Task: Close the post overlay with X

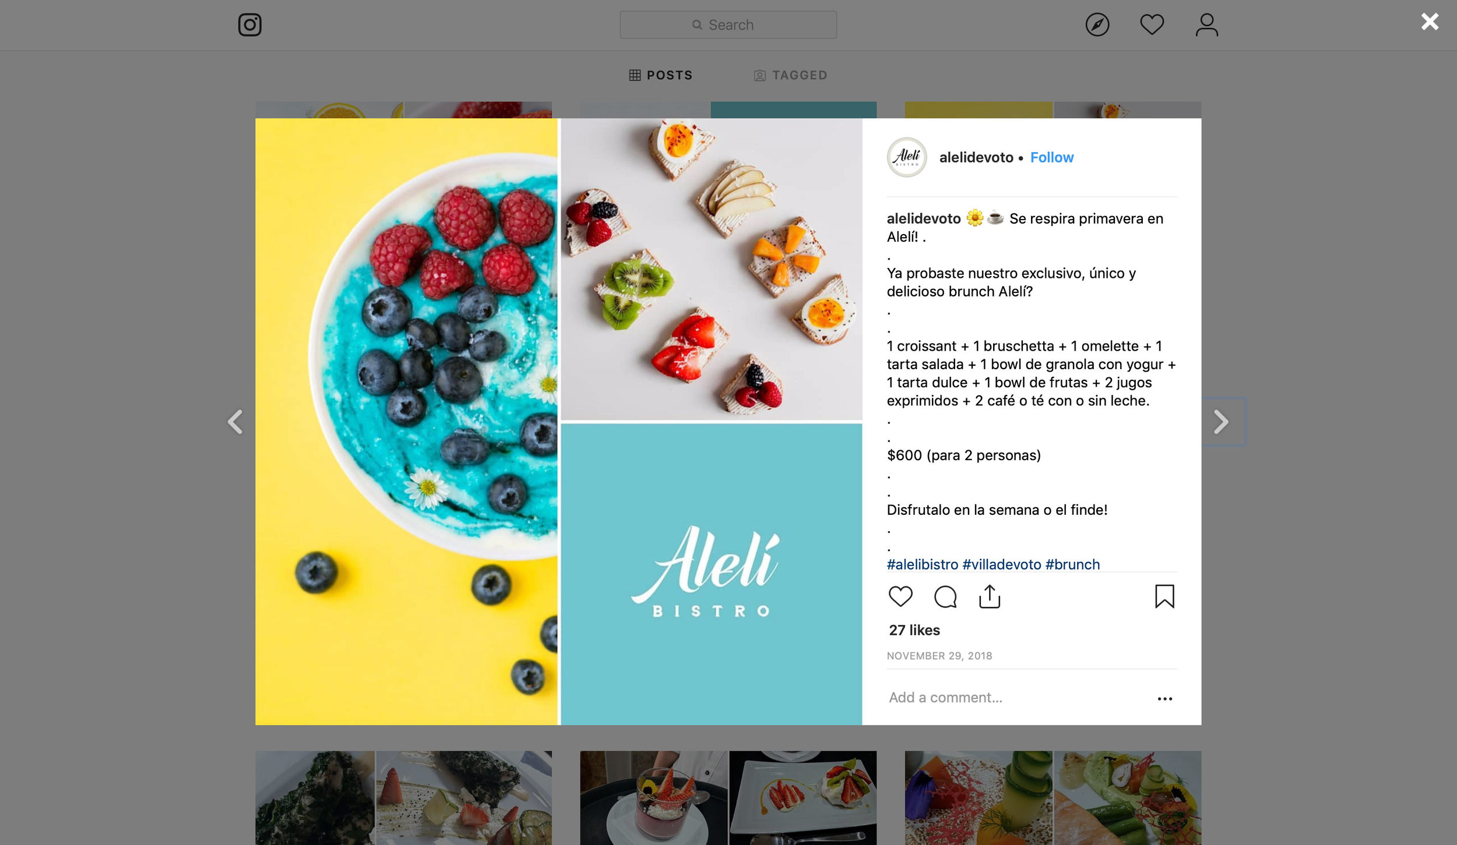Action: click(1430, 22)
